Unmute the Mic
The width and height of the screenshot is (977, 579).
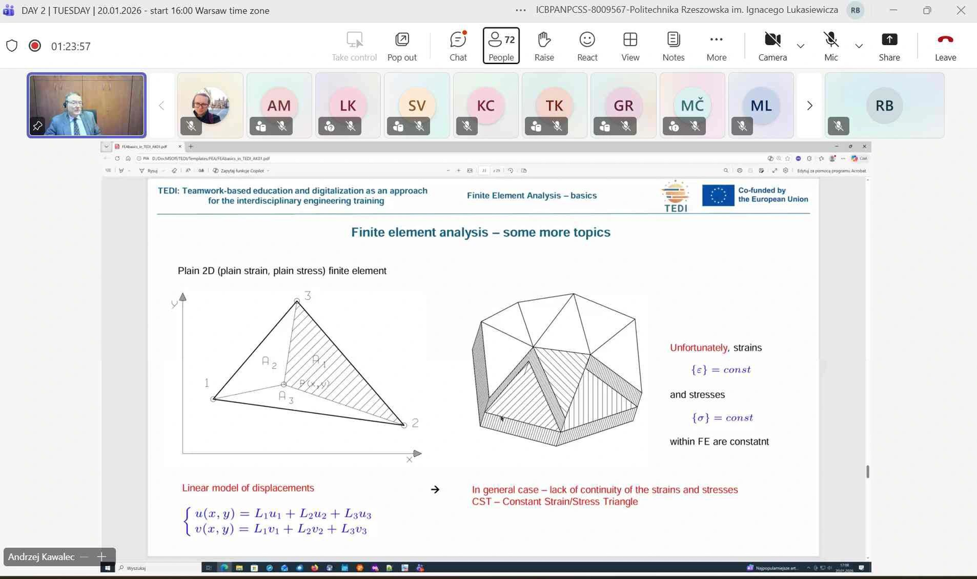tap(830, 46)
